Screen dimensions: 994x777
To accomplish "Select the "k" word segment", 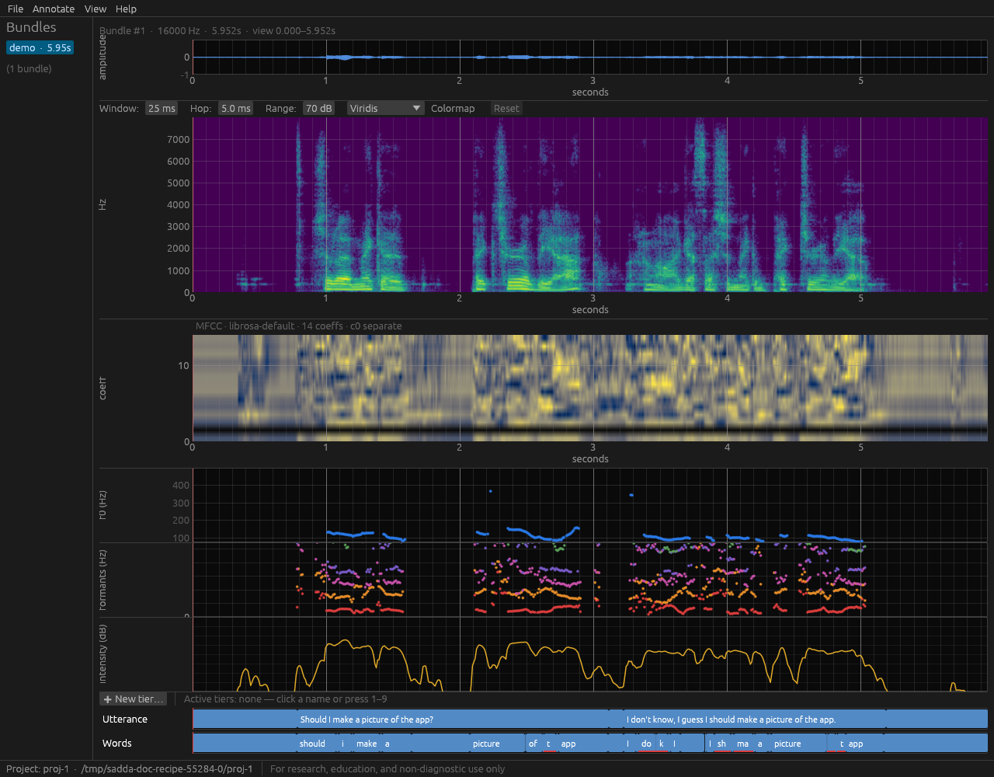I will click(x=662, y=744).
